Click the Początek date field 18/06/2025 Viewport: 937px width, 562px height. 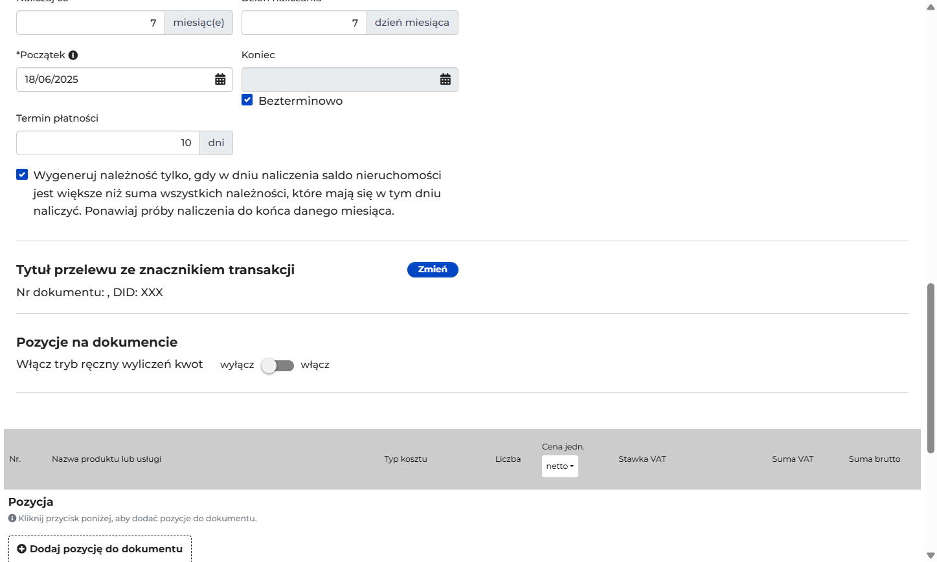124,80
